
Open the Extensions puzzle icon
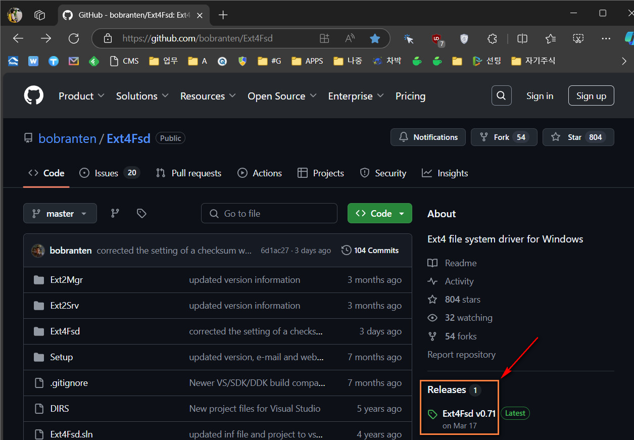click(x=492, y=38)
